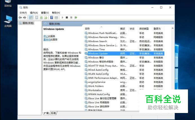Click the Pause Service icon
This screenshot has width=195, height=120.
(x=71, y=18)
